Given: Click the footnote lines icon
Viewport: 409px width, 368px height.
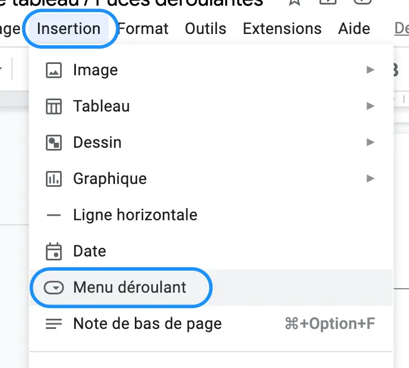Looking at the screenshot, I should point(54,324).
